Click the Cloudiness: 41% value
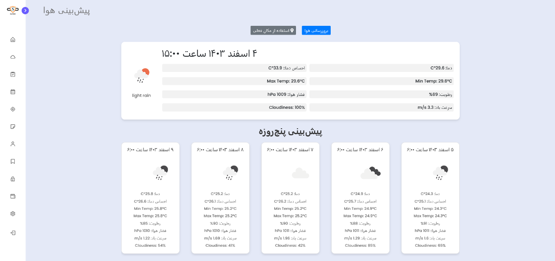 (x=220, y=245)
